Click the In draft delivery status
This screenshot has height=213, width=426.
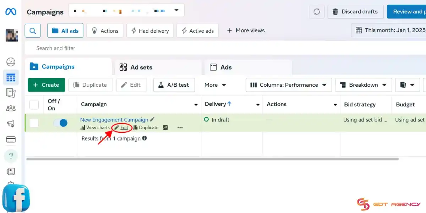coord(217,120)
